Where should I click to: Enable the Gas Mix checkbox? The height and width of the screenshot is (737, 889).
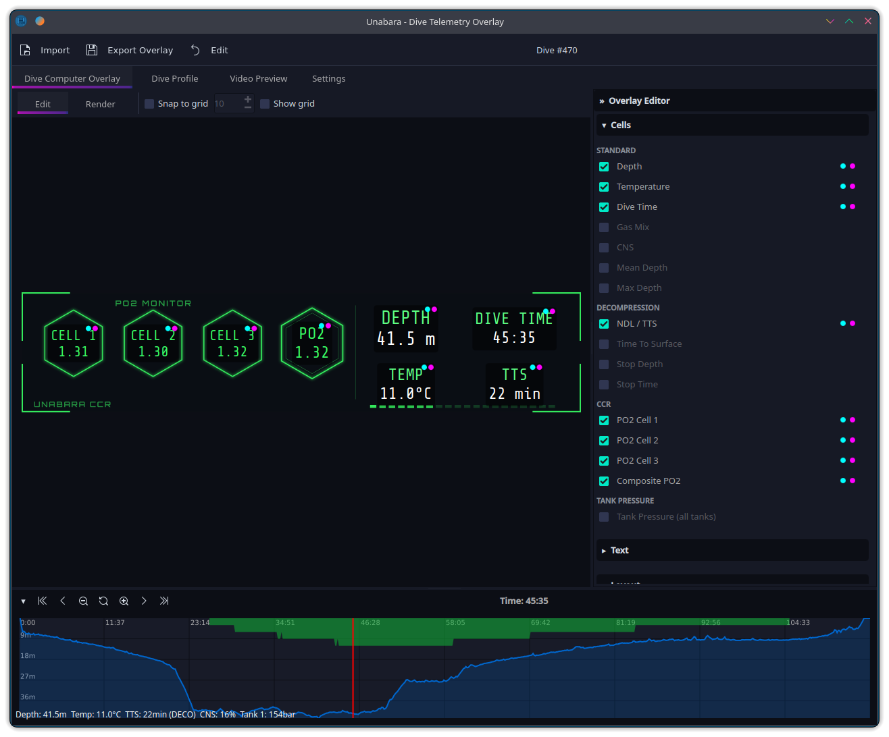[x=604, y=227]
